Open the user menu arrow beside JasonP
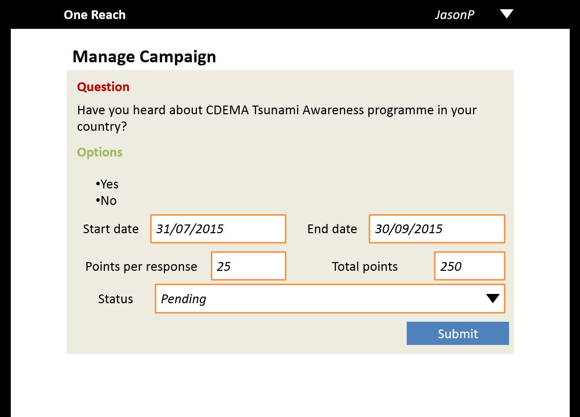This screenshot has height=417, width=580. pos(506,14)
